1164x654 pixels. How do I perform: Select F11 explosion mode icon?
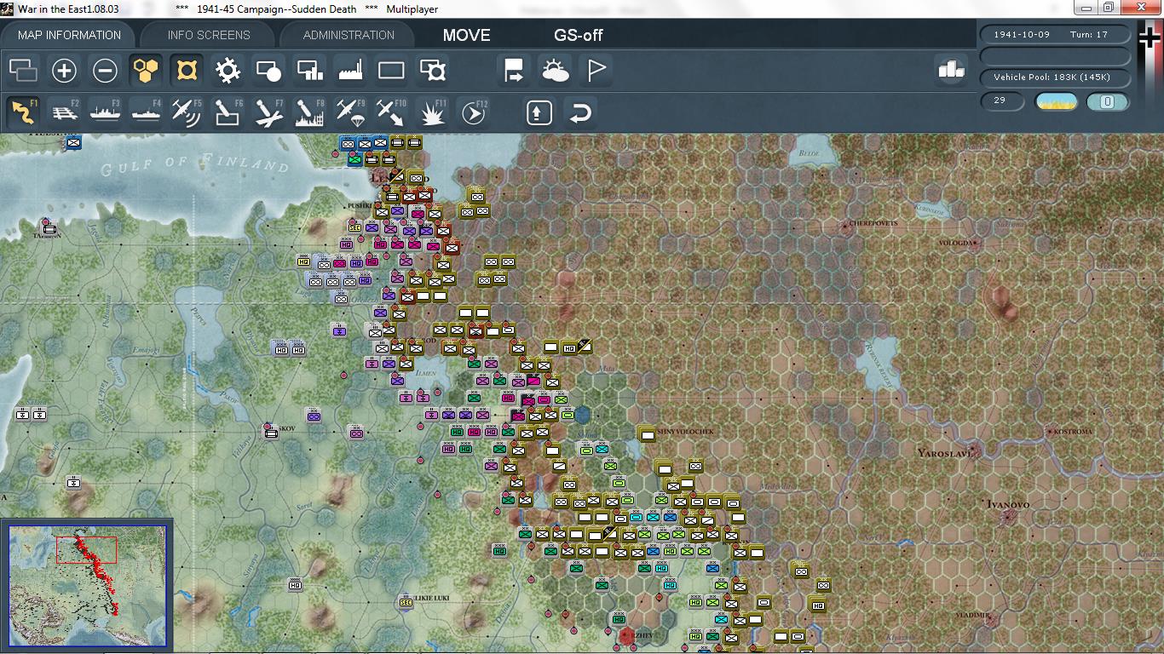tap(432, 112)
